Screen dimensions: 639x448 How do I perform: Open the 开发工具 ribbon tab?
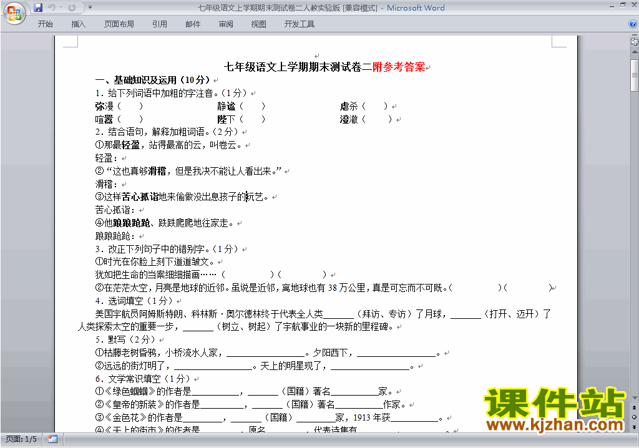pyautogui.click(x=299, y=24)
